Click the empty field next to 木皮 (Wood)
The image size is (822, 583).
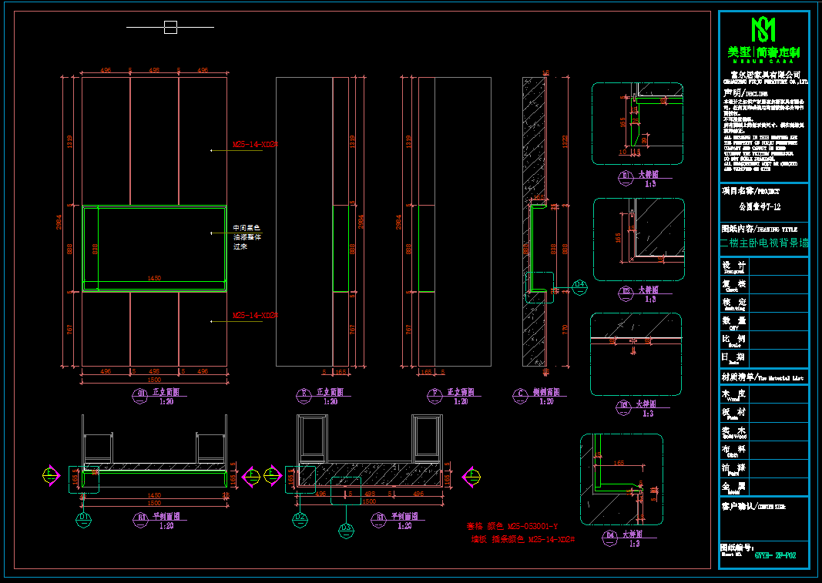tap(778, 394)
